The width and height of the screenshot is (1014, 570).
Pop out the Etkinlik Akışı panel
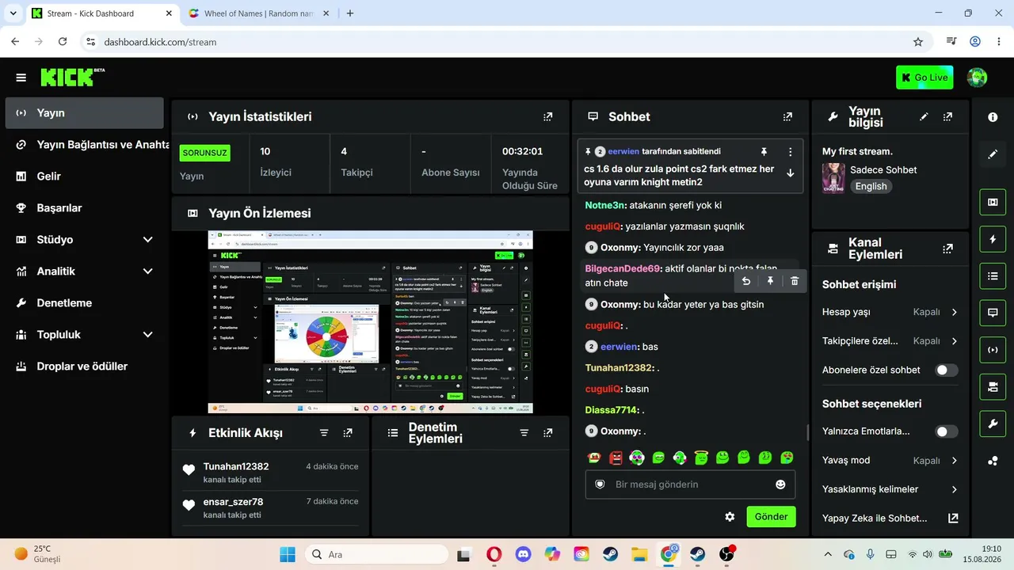(x=348, y=433)
